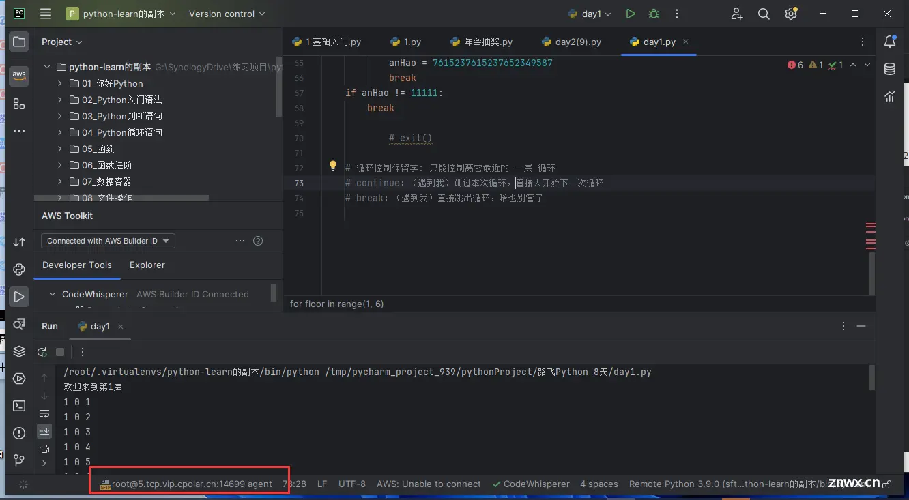909x500 pixels.
Task: Open Project view dropdown
Action: click(x=61, y=42)
